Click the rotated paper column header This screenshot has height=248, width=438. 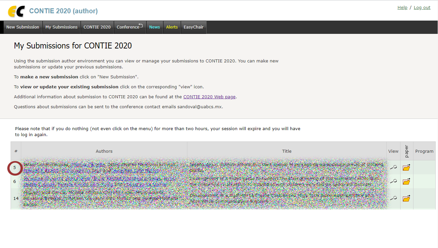pos(407,151)
